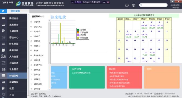Select calendar day 29 cell
This screenshot has height=98, width=182.
tap(144, 60)
